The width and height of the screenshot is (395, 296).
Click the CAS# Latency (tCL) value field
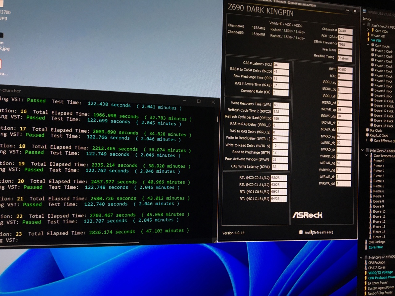pos(281,65)
